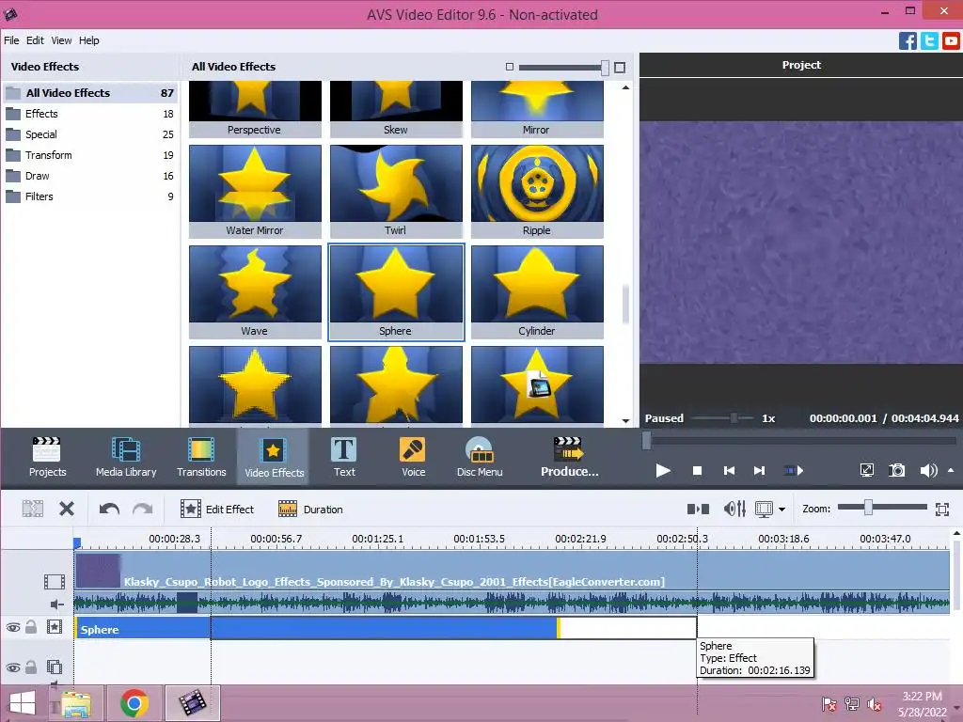The width and height of the screenshot is (963, 722).
Task: Jump to next frame
Action: [760, 471]
